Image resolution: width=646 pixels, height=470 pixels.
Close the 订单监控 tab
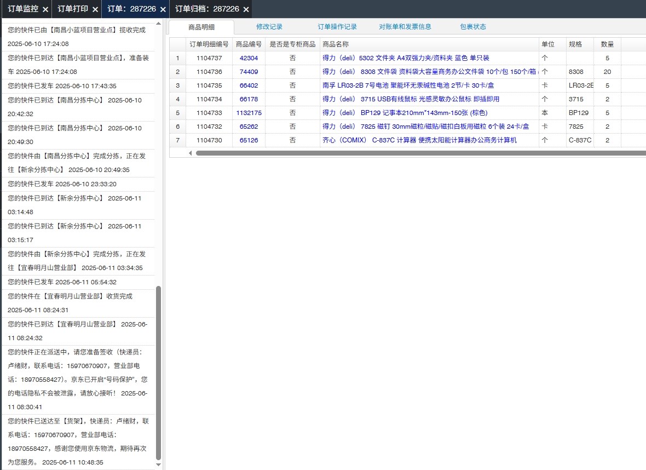45,9
